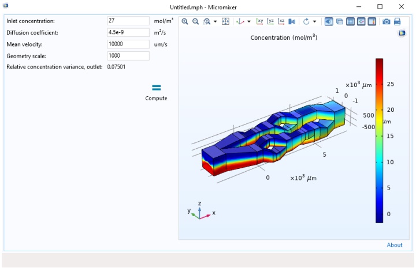Click the concentration color legend bar
Screen dimensions: 416x268
click(379, 141)
